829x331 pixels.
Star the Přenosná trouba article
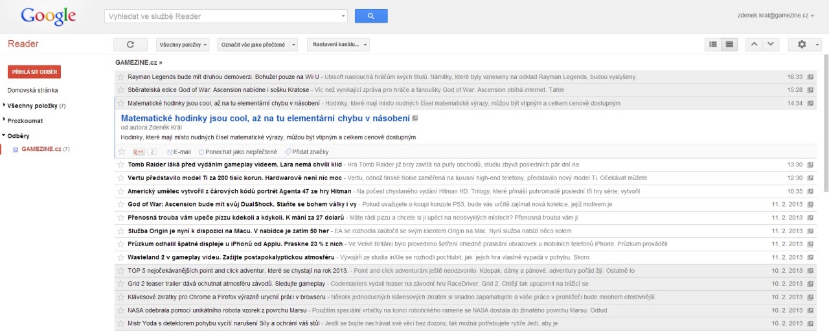pyautogui.click(x=120, y=218)
